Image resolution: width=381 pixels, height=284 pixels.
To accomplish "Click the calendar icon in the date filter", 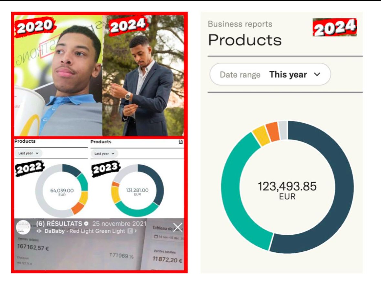I will coord(156,237).
